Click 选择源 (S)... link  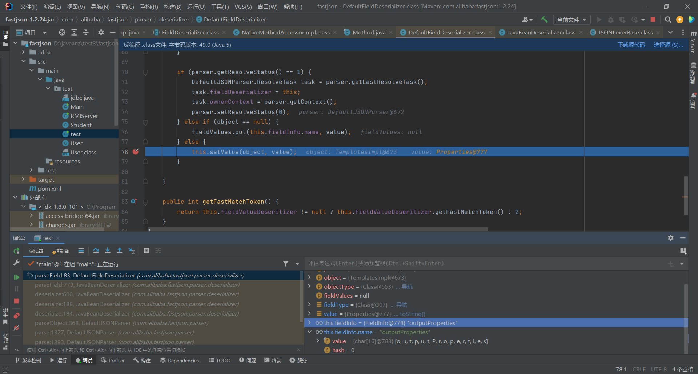tap(668, 45)
